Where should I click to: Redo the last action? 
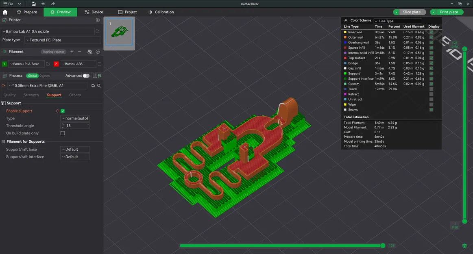click(53, 4)
